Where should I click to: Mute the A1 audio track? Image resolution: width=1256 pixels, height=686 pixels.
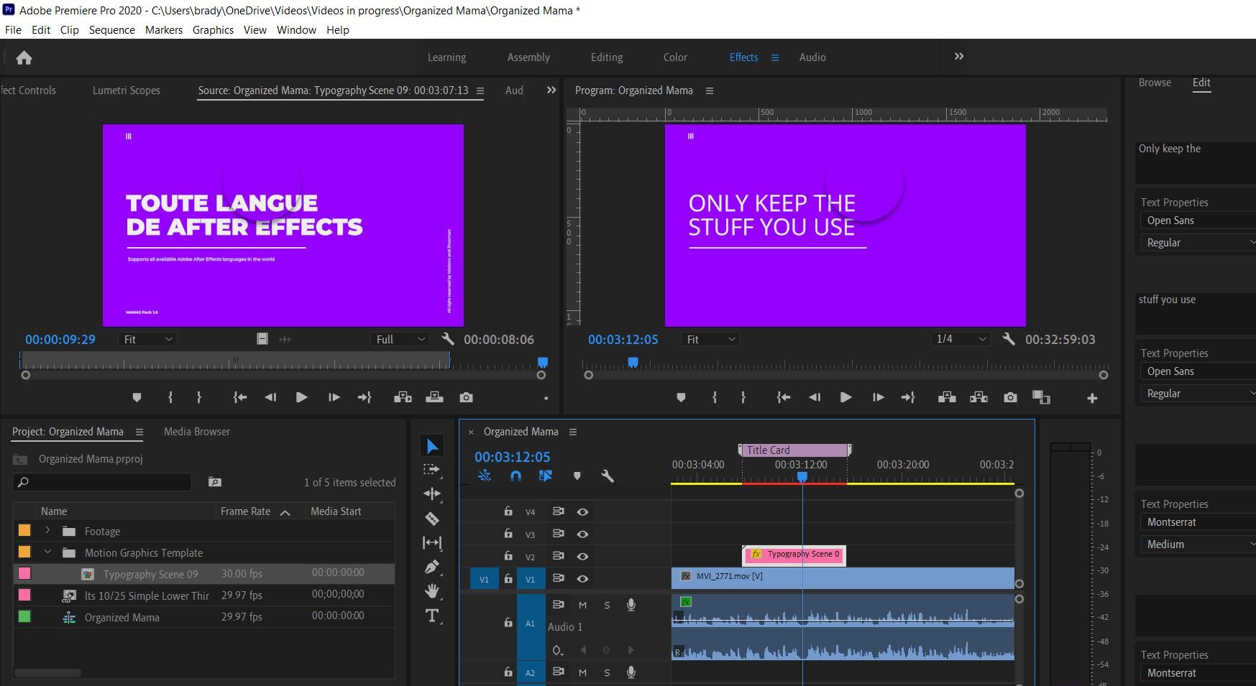pyautogui.click(x=582, y=606)
